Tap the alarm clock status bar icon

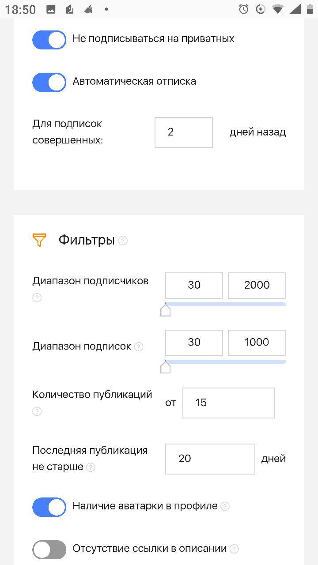[243, 9]
